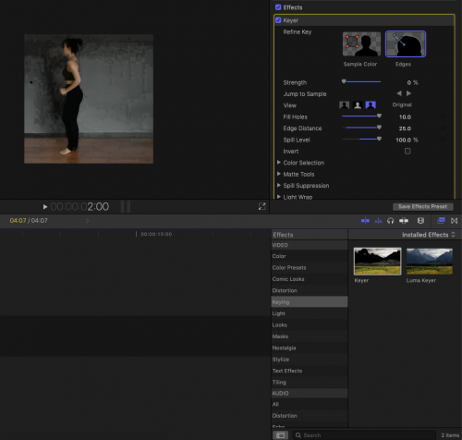Uncheck the Effects checkbox
Screen dimensions: 462x440
(x=278, y=7)
